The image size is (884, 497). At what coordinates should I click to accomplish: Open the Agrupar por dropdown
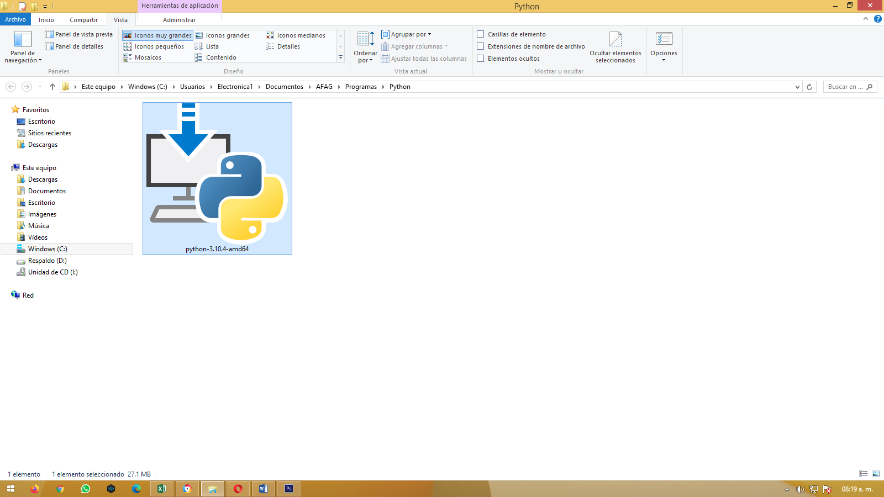click(x=406, y=34)
